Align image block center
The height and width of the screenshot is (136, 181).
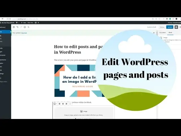[x=63, y=104]
